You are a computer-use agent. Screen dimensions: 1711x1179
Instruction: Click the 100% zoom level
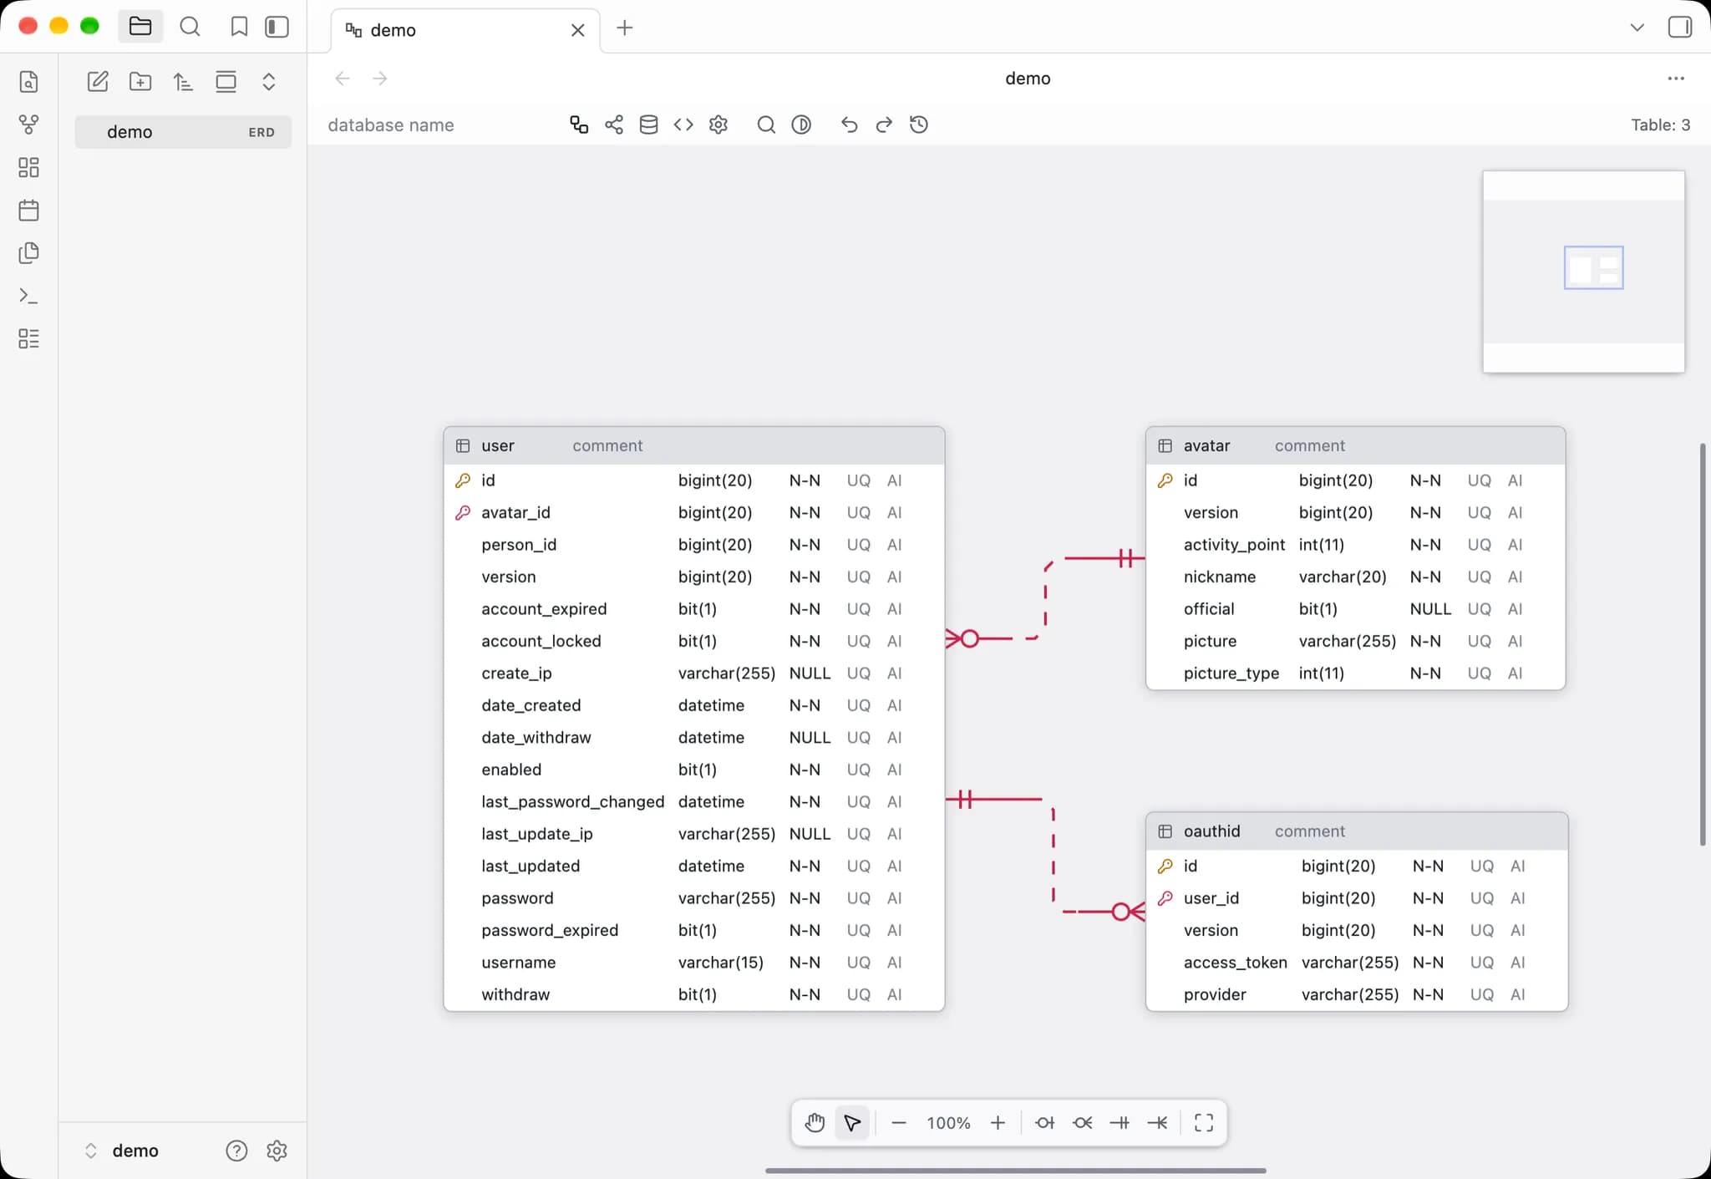948,1123
